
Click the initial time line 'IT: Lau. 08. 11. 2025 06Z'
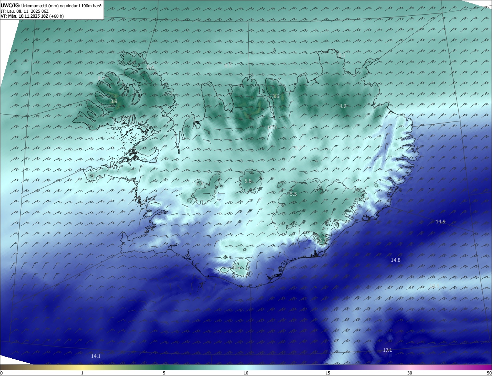pyautogui.click(x=25, y=11)
